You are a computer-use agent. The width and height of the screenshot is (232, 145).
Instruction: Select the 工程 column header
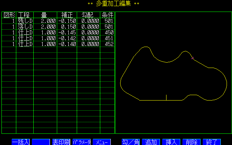point(24,15)
